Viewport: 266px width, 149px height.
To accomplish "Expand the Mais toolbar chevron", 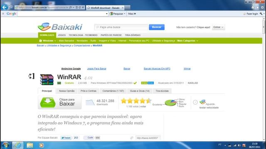I will coord(135,14).
